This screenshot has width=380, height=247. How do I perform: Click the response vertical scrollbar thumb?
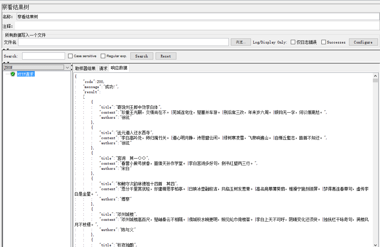(x=375, y=80)
